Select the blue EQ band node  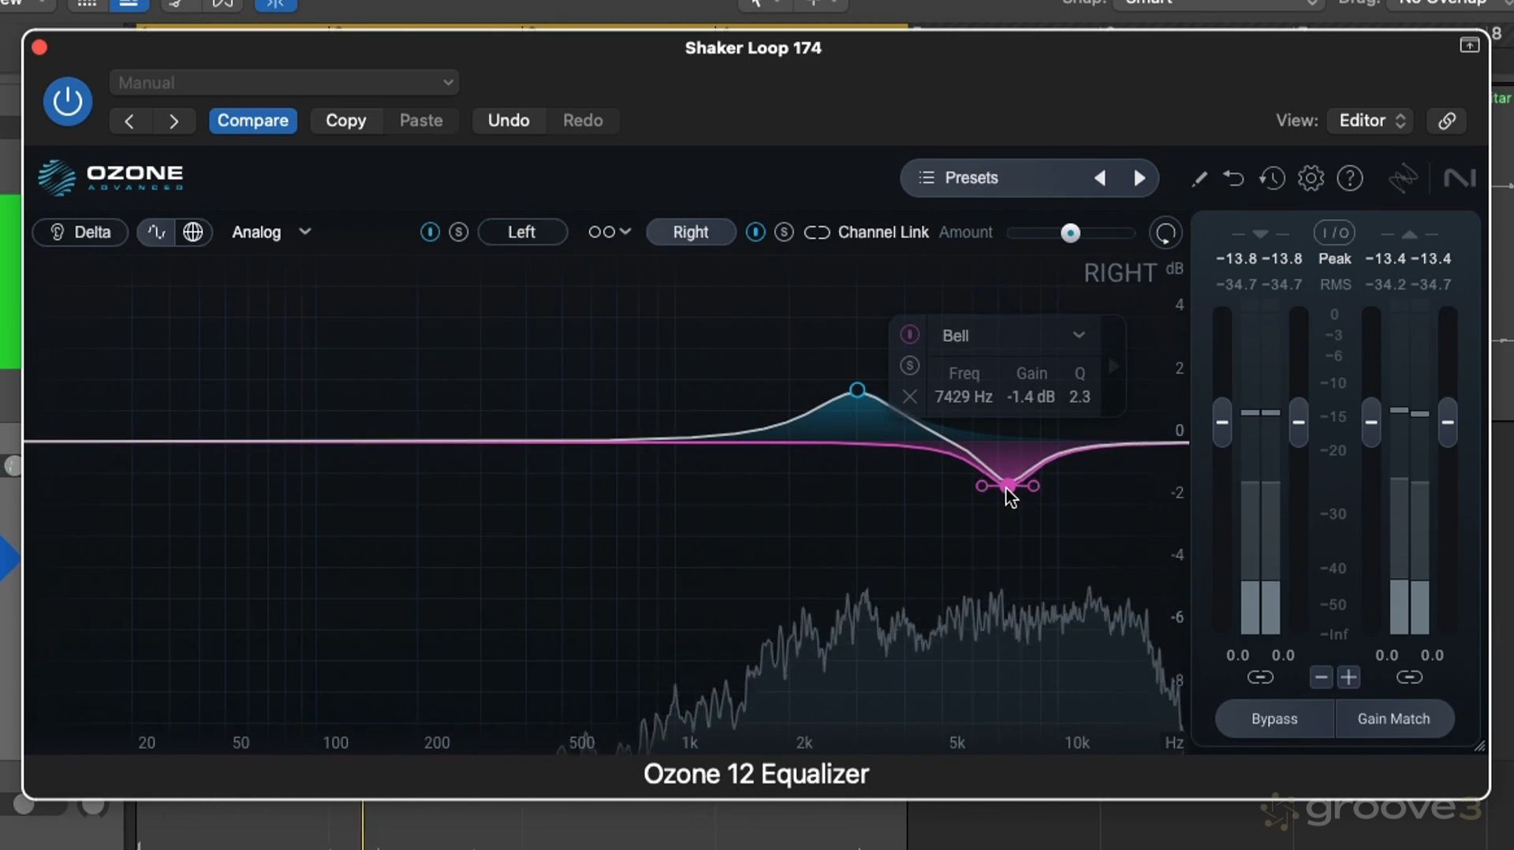(x=857, y=390)
